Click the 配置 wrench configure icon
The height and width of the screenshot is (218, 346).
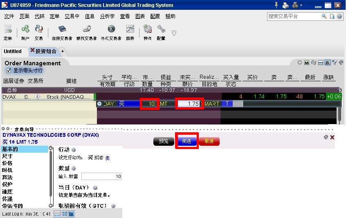coord(161,32)
